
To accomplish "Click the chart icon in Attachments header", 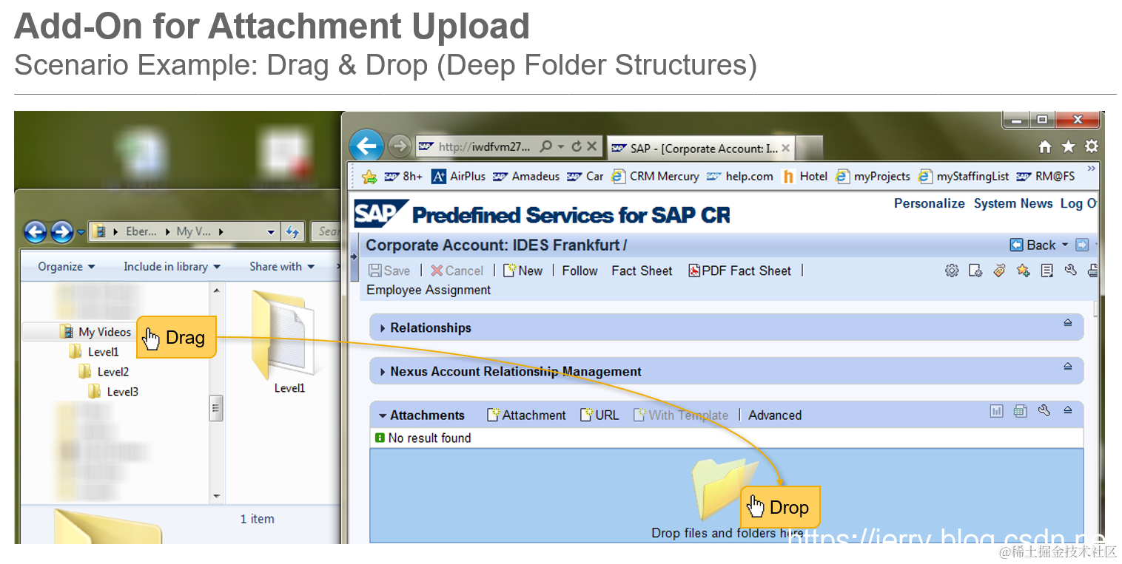I will [x=996, y=411].
